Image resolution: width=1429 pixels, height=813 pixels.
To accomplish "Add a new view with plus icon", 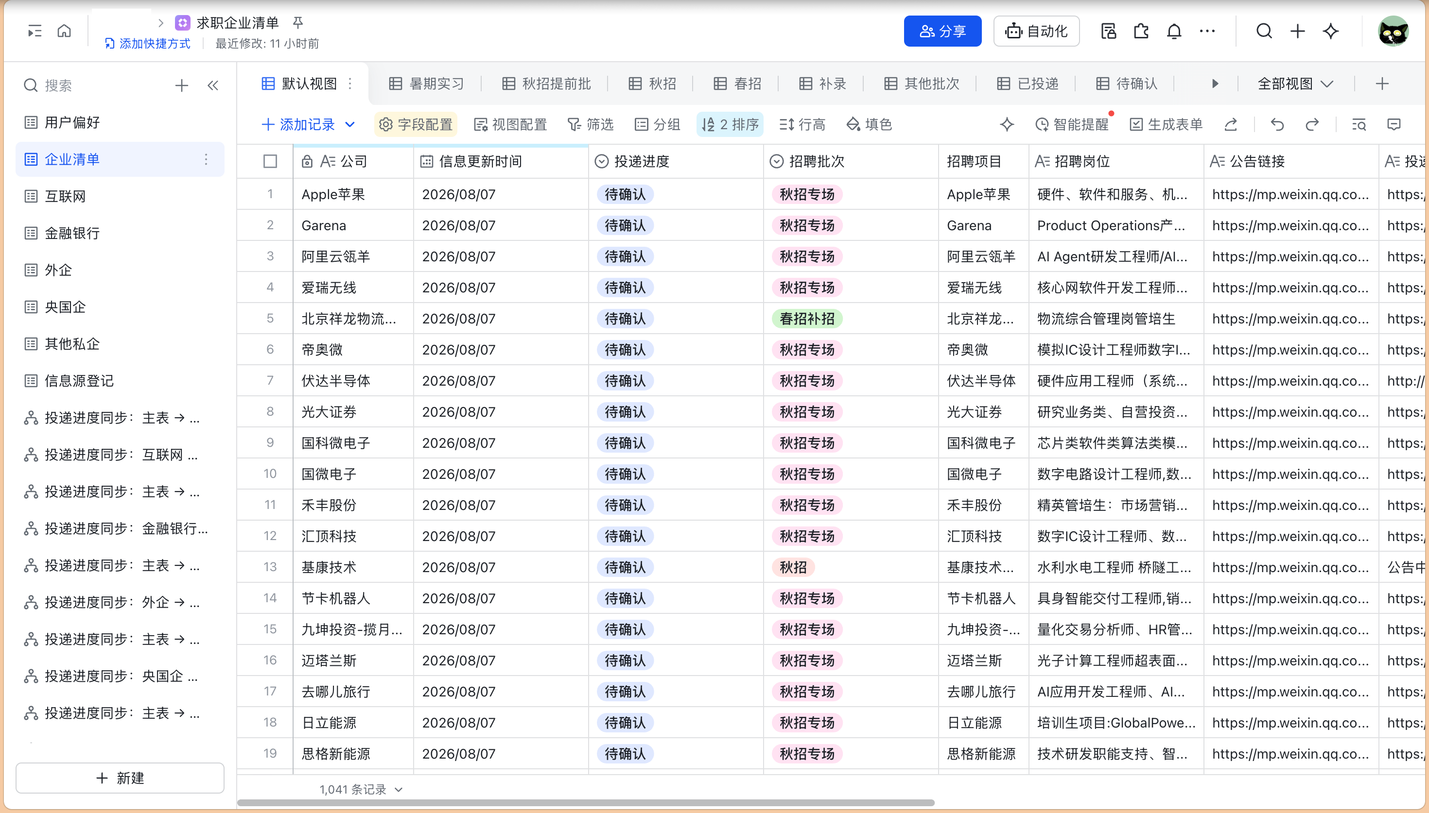I will pos(1382,84).
